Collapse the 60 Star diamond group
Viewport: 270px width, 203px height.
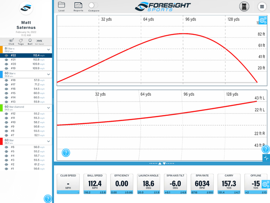point(49,108)
